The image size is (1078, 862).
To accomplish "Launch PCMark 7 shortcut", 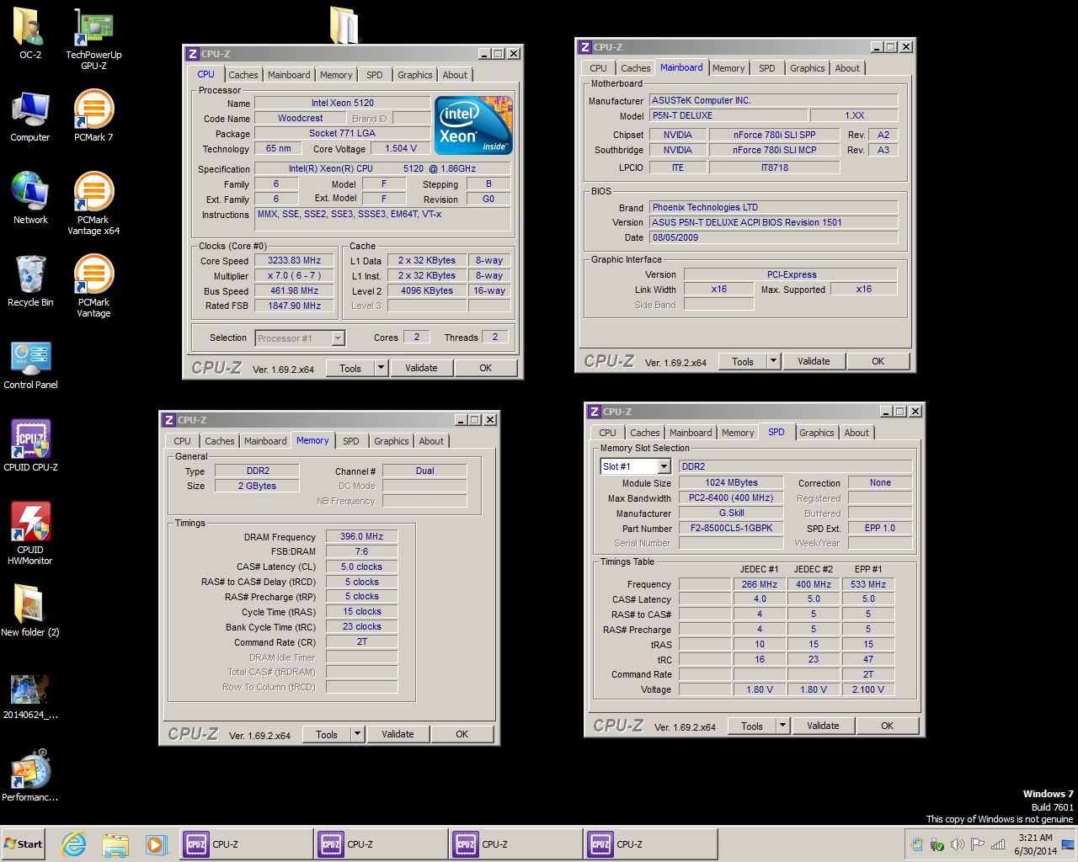I will coord(93,116).
